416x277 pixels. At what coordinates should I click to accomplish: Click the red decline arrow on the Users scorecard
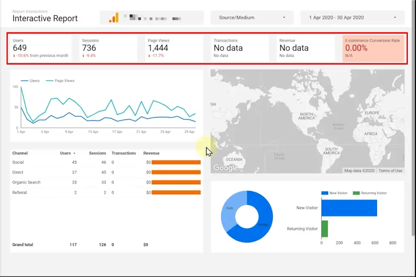[x=14, y=56]
